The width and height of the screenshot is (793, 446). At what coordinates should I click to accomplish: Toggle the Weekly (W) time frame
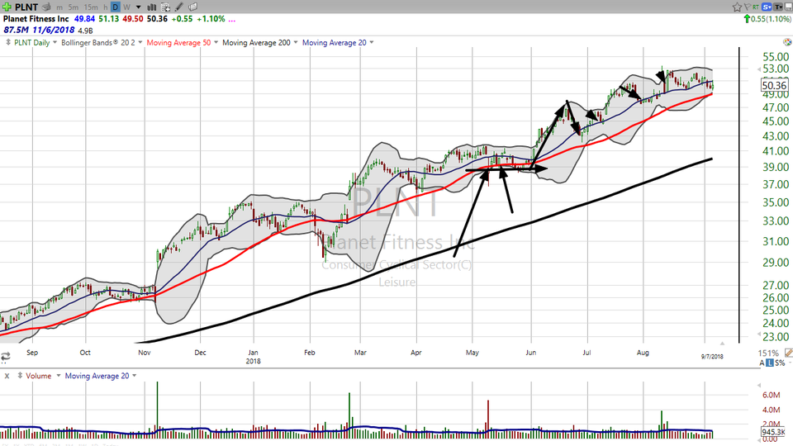pyautogui.click(x=126, y=7)
